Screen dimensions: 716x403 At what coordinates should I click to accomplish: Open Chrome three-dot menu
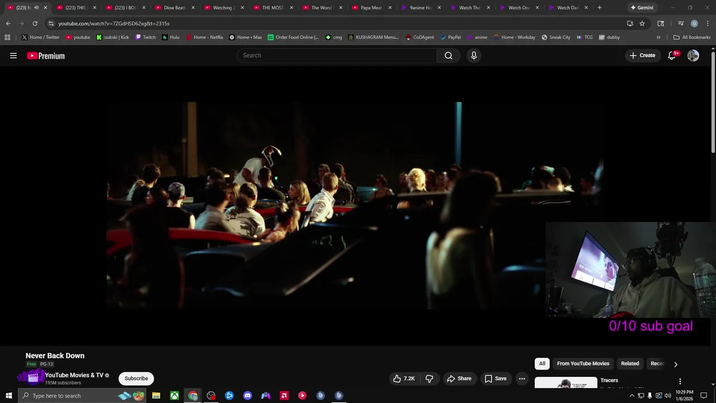[707, 24]
